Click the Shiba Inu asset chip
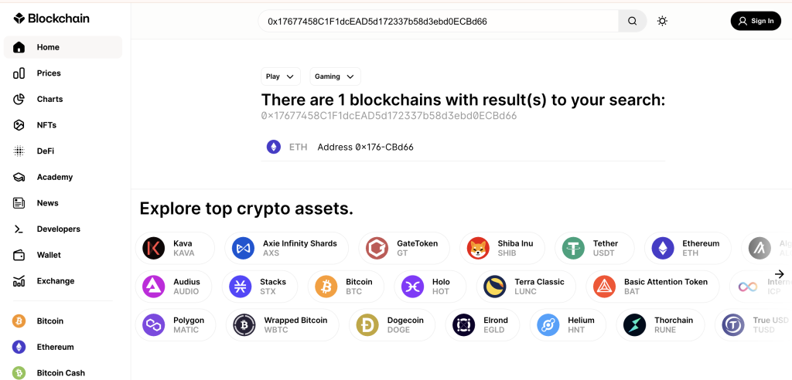Viewport: 792px width, 380px height. [x=501, y=248]
